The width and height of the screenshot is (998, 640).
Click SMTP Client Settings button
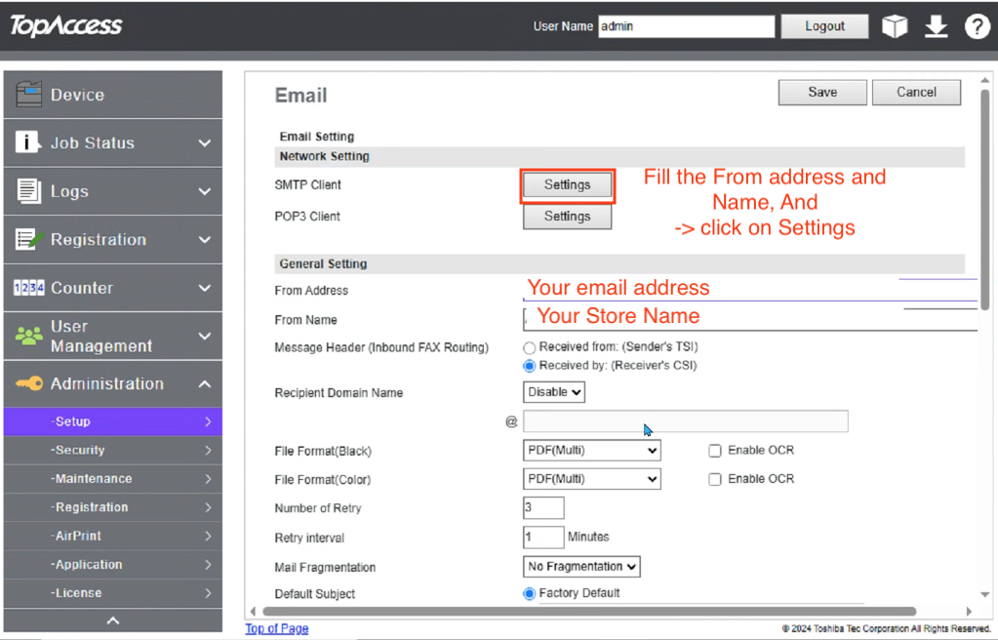click(x=567, y=184)
